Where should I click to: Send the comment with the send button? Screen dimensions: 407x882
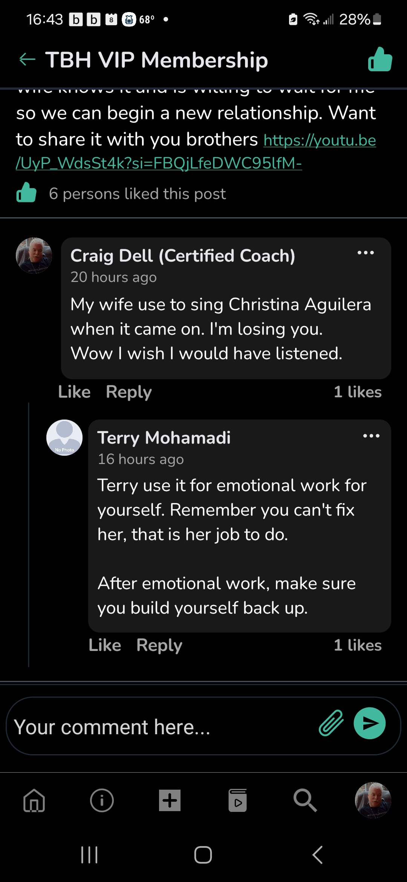[x=369, y=723]
